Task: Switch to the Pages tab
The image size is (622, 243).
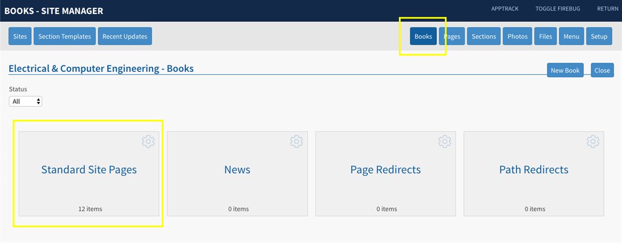Action: 452,36
